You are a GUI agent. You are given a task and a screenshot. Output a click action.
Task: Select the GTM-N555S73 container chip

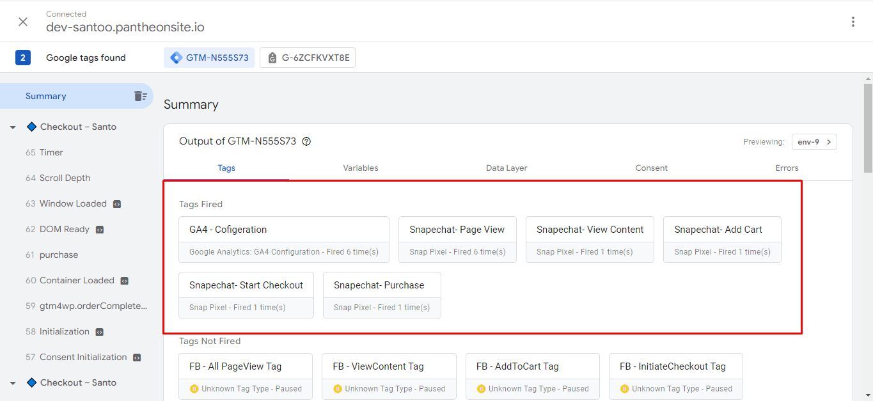tap(209, 58)
